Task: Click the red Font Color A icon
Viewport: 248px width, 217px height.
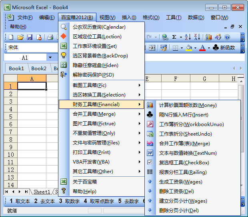Action: (202, 48)
